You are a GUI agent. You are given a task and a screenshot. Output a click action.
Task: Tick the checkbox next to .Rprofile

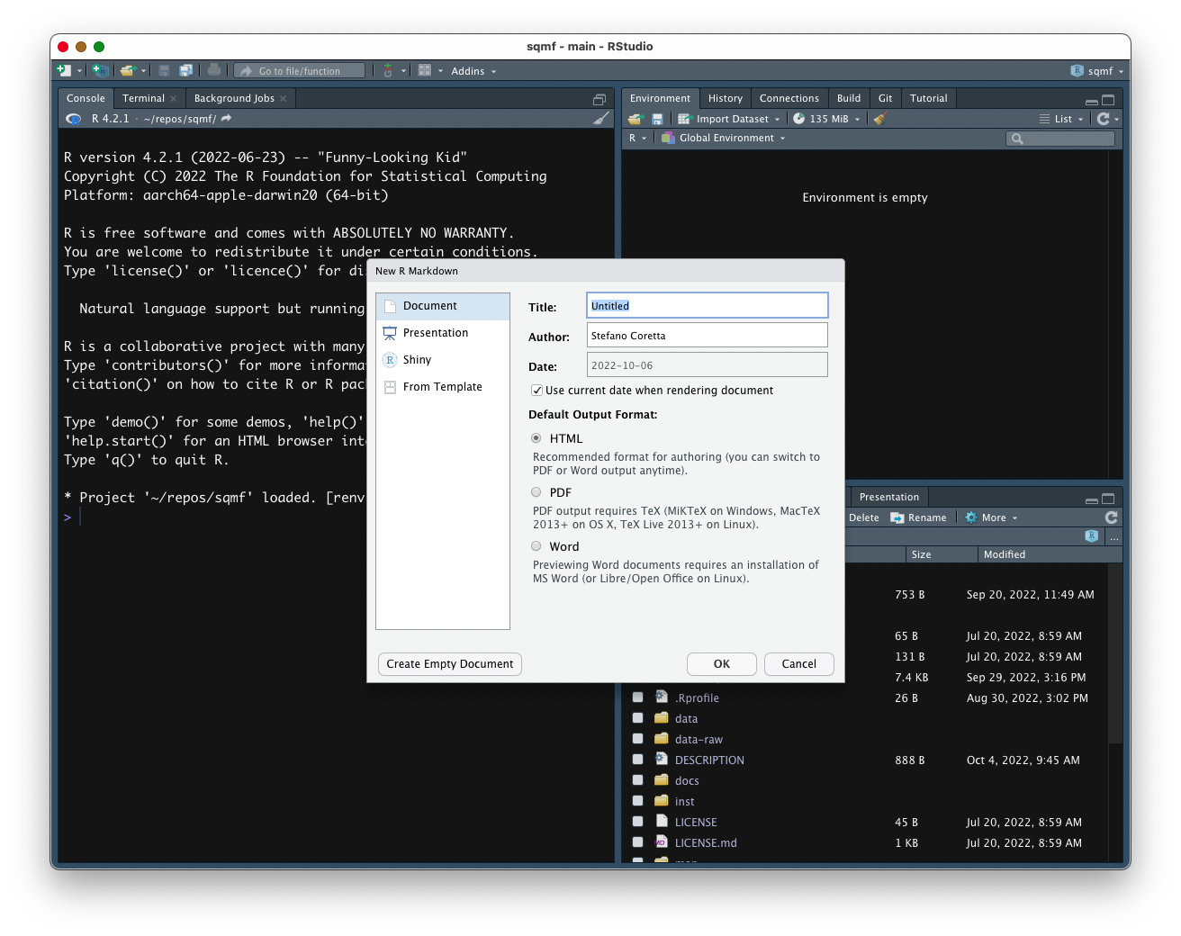point(637,697)
